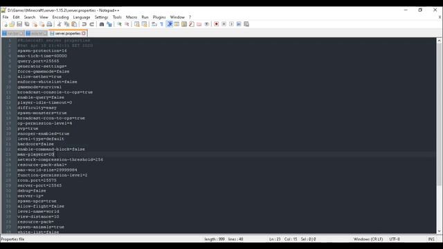
Task: Open the File menu
Action: 6,17
